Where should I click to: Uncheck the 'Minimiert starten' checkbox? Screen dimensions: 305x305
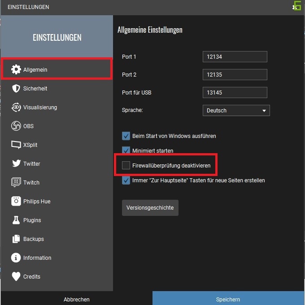coord(126,150)
